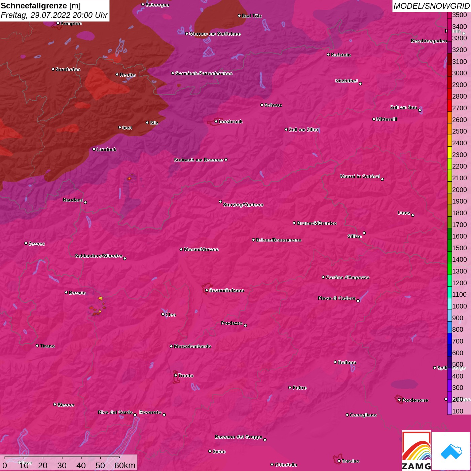
Task: Click the Meran/Merano place label
Action: coord(201,249)
